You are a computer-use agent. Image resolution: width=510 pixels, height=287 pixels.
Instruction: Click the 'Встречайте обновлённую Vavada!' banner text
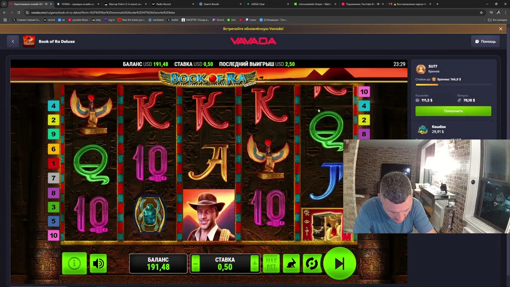(x=253, y=29)
